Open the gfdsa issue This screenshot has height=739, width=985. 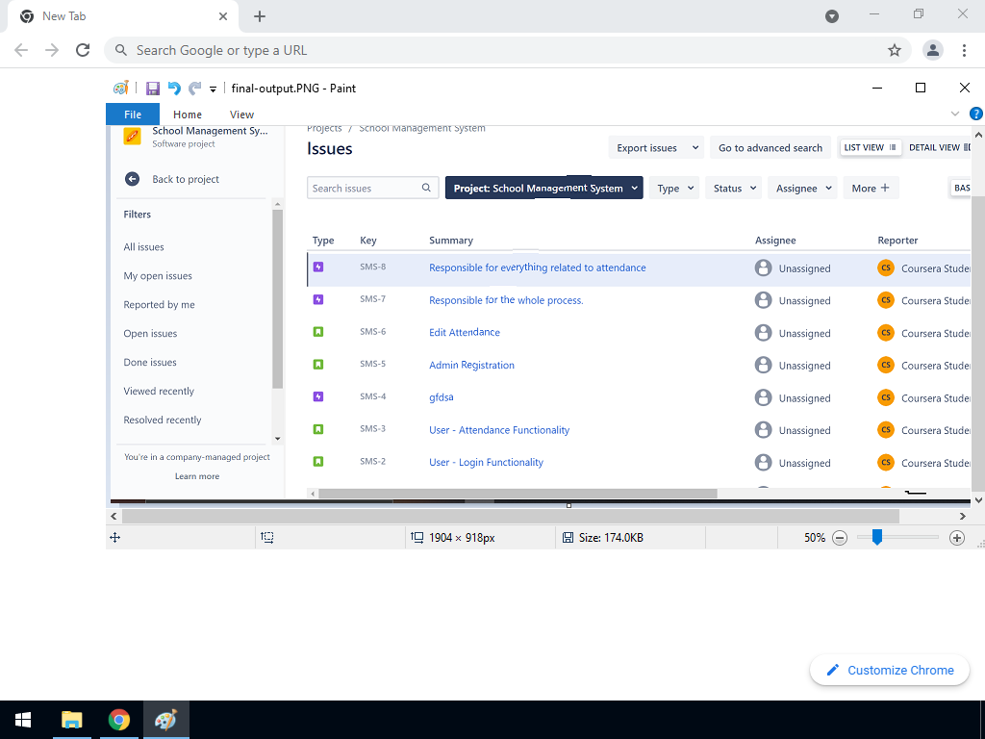[x=441, y=397]
